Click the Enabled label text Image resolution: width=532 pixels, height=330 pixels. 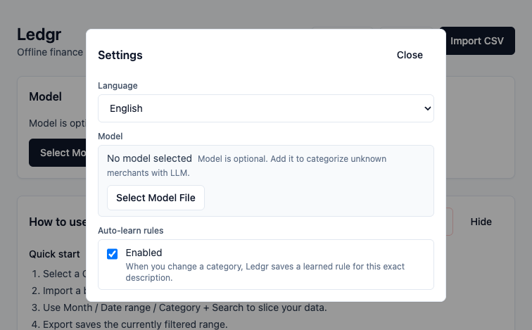(x=144, y=253)
